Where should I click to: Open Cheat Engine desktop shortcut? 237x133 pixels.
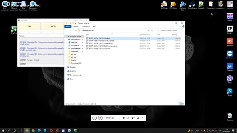(192, 5)
